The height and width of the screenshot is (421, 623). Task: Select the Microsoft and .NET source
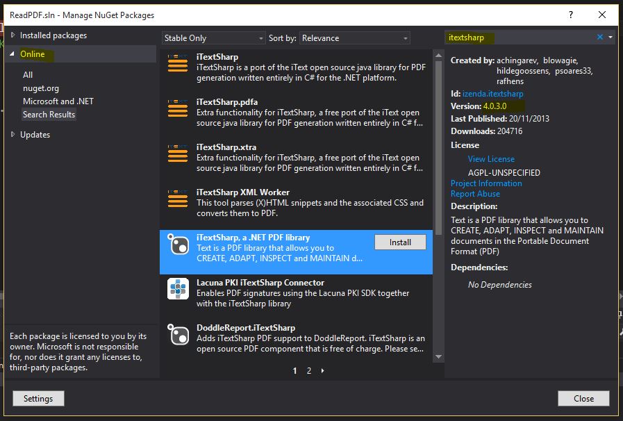point(58,101)
